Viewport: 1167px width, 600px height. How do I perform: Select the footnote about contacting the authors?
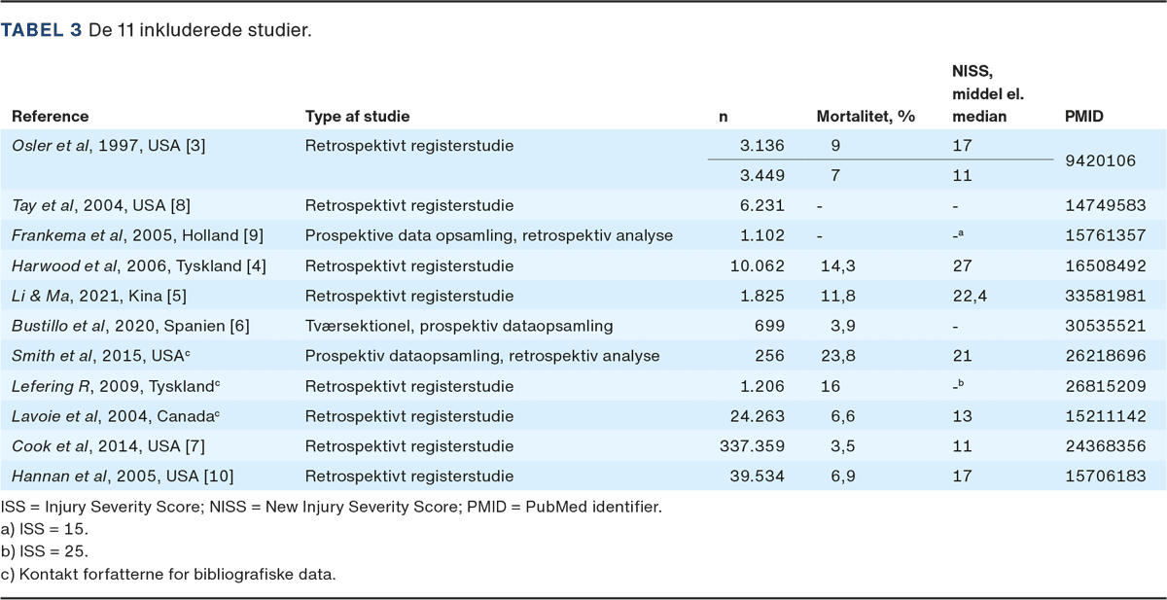[x=168, y=574]
